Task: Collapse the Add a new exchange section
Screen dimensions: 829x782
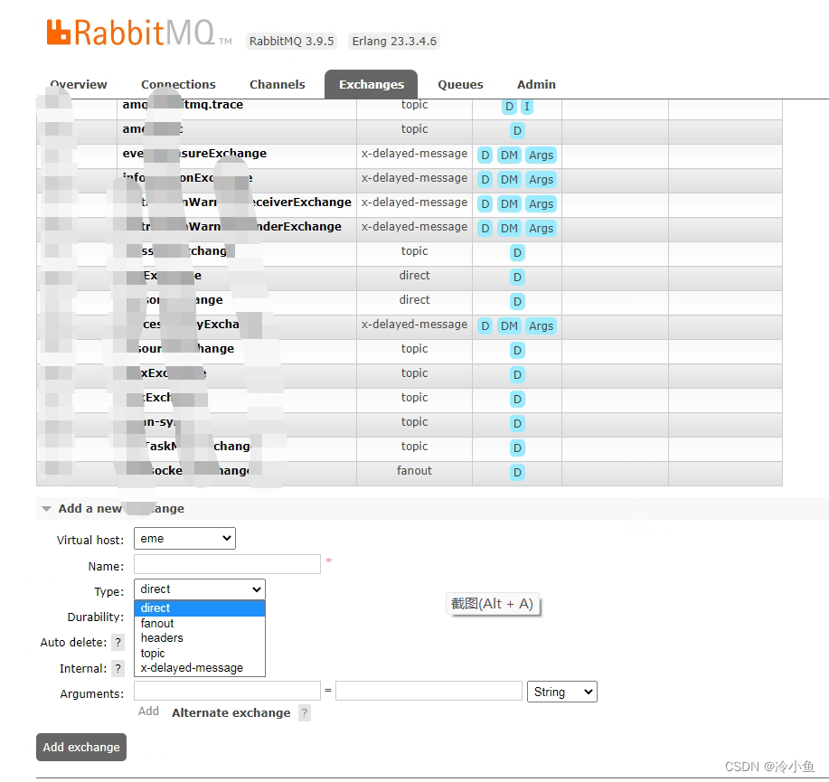Action: point(46,508)
